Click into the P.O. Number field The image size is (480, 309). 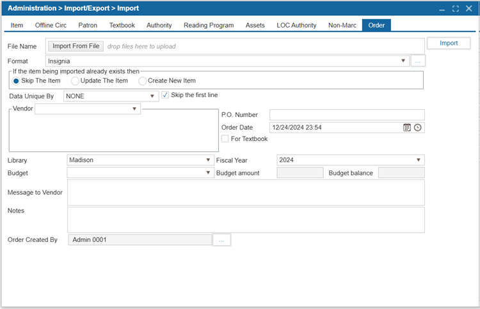[x=347, y=115]
